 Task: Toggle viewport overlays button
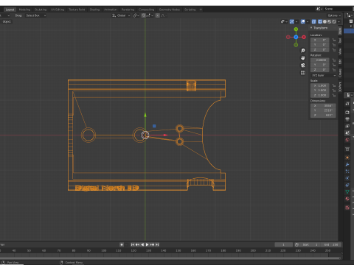point(303,21)
